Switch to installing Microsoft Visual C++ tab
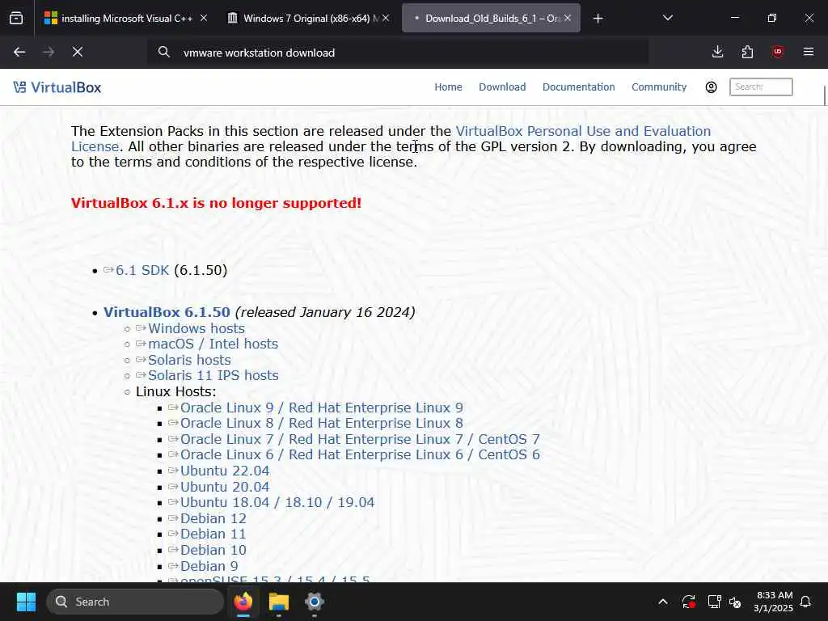This screenshot has width=828, height=621. [x=125, y=19]
